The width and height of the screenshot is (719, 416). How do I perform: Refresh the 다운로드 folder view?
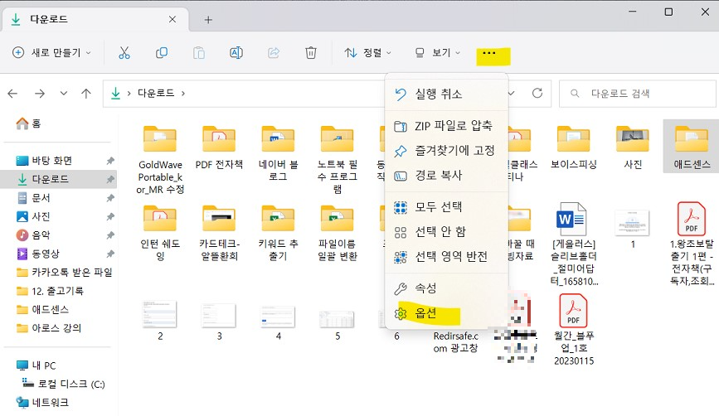(x=537, y=94)
